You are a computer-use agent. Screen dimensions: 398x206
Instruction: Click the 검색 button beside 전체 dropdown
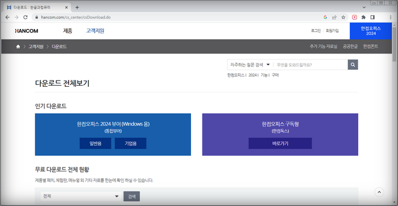pos(132,196)
